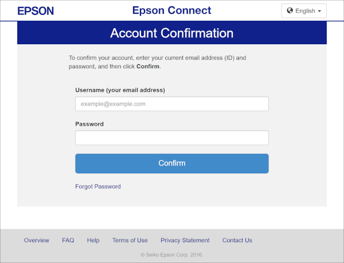The image size is (344, 263).
Task: Open the Terms of Use link
Action: (130, 240)
